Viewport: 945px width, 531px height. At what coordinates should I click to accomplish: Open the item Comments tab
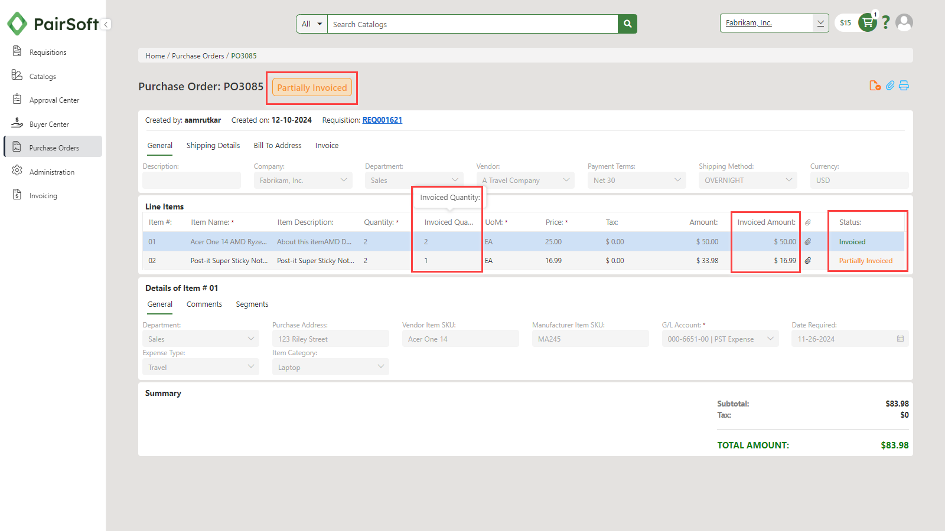tap(204, 304)
